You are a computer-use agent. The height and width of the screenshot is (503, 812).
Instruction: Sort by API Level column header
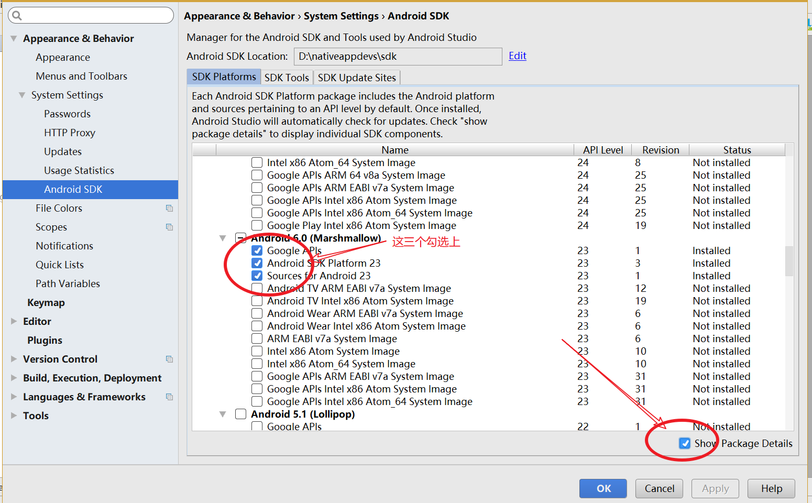[x=603, y=150]
